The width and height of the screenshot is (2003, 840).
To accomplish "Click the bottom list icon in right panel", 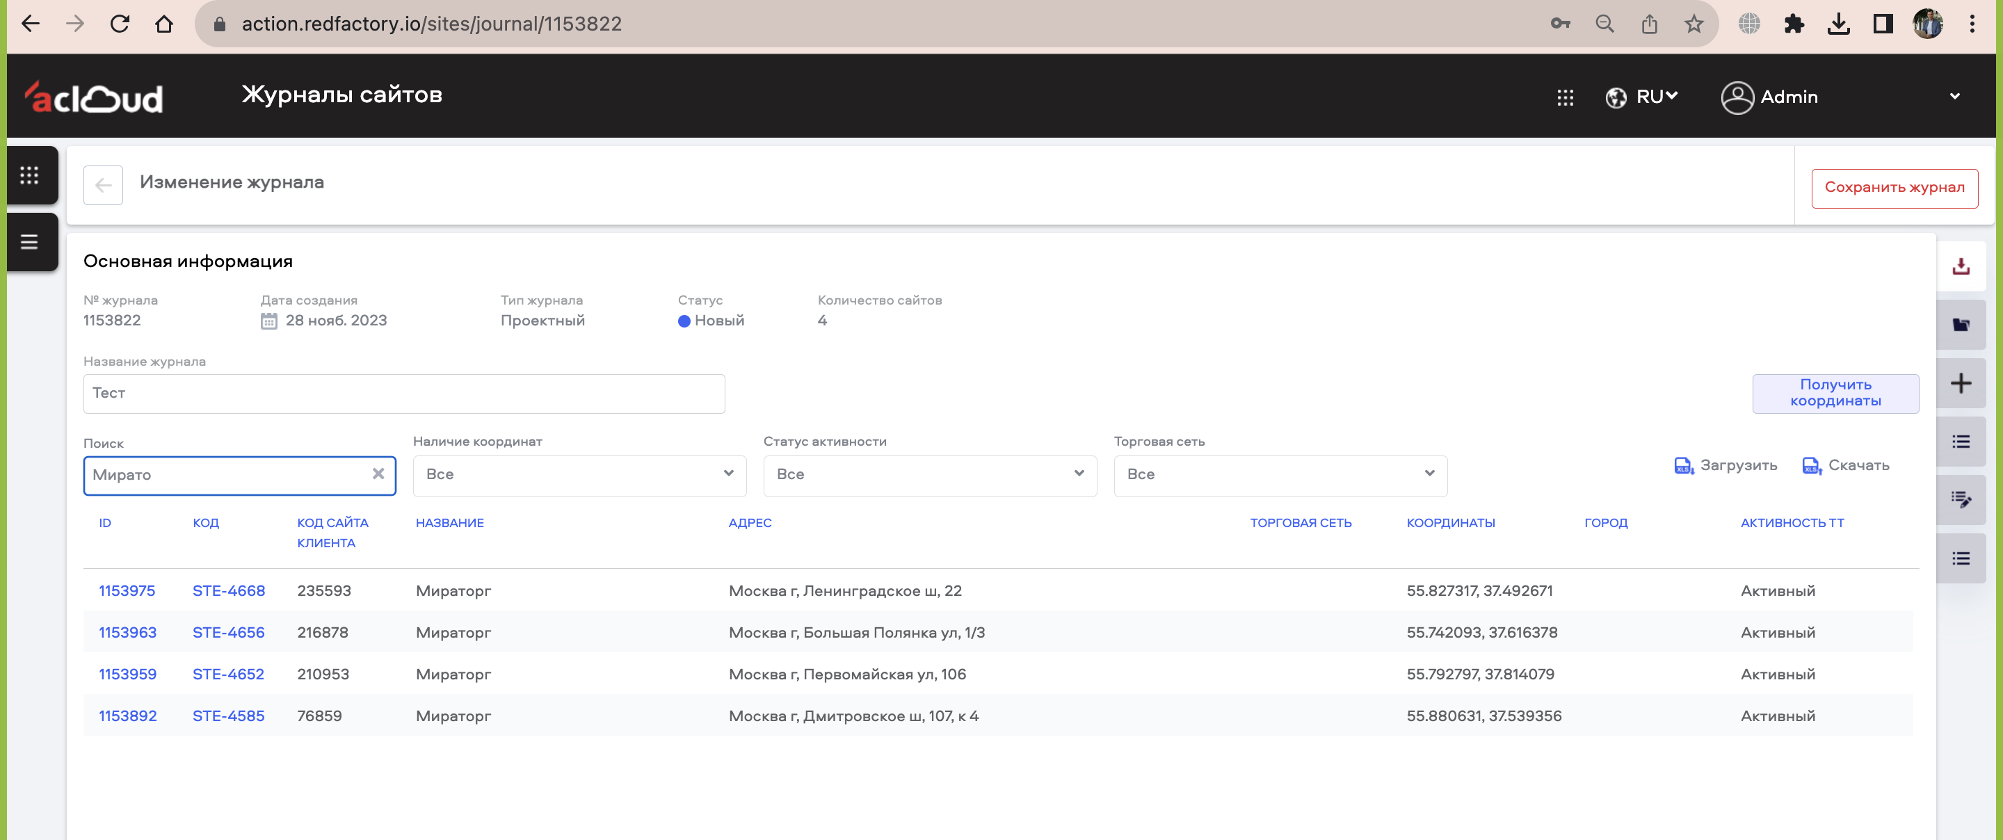I will point(1961,558).
